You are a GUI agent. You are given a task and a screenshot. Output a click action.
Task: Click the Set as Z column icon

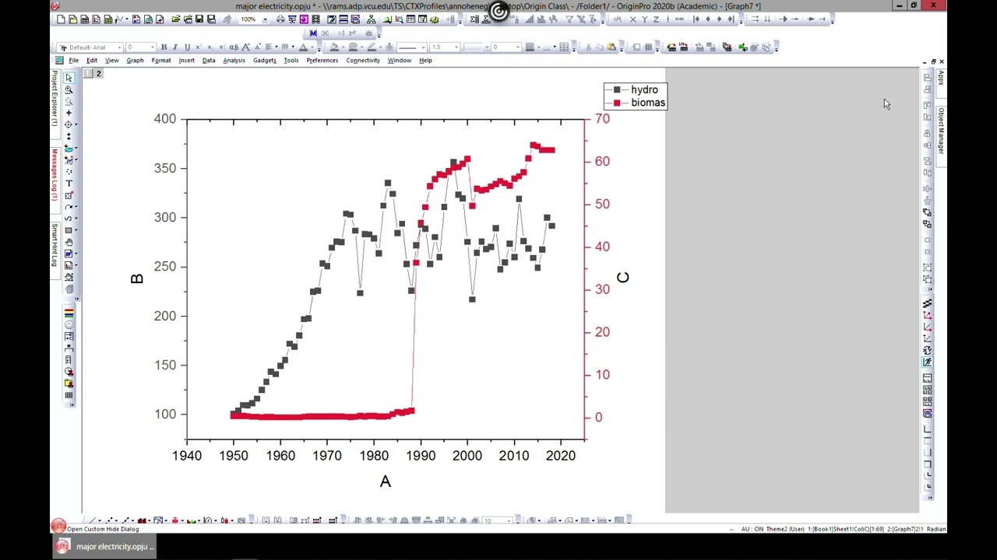point(656,19)
